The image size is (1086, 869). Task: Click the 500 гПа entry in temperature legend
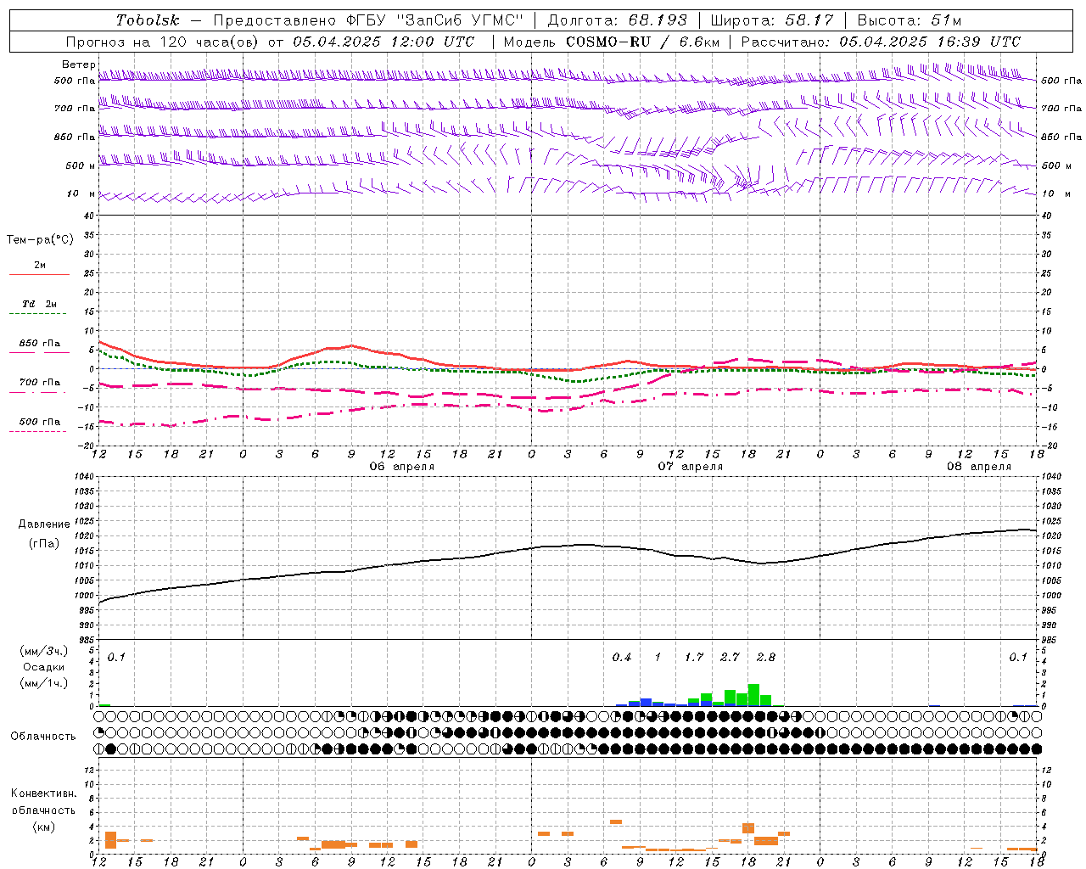click(39, 422)
